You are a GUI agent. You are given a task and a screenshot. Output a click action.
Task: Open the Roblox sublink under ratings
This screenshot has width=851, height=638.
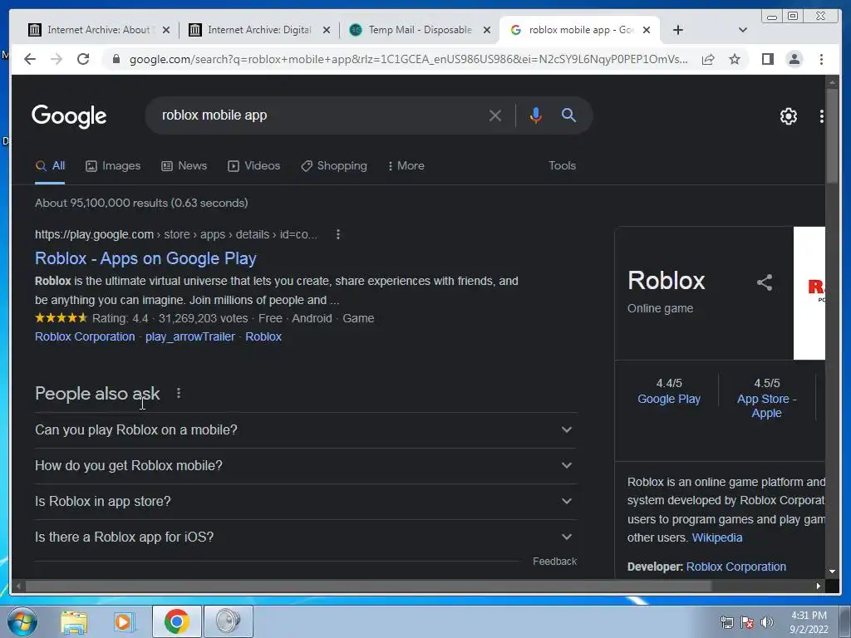coord(263,336)
